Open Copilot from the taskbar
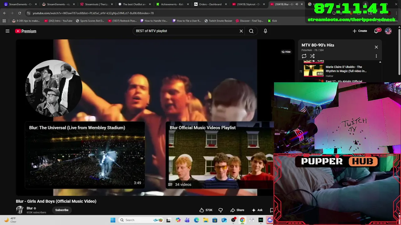This screenshot has height=225, width=401. click(178, 220)
